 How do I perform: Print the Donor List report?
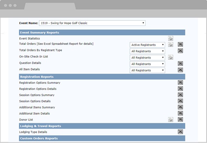[170, 119]
